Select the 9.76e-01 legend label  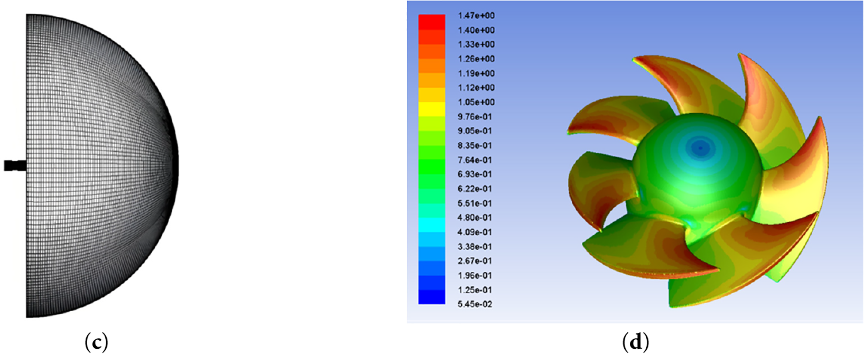[x=476, y=117]
